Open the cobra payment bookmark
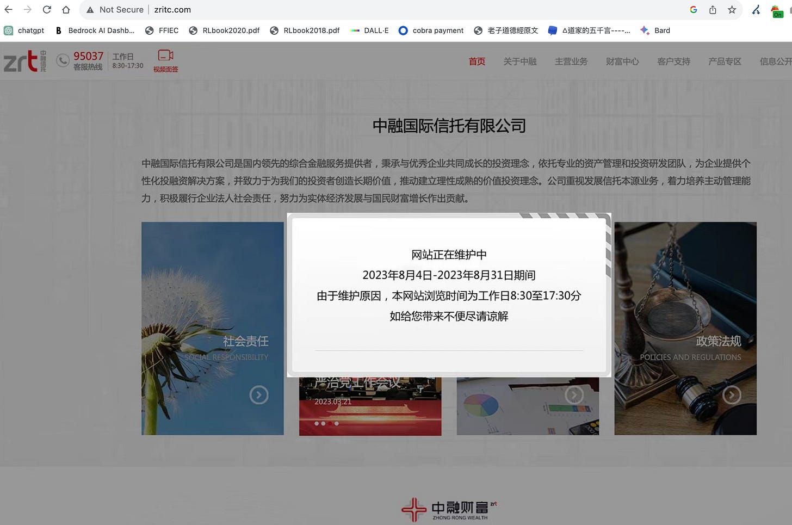 pos(431,30)
